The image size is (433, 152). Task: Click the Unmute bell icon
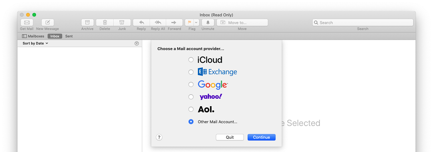pos(208,23)
